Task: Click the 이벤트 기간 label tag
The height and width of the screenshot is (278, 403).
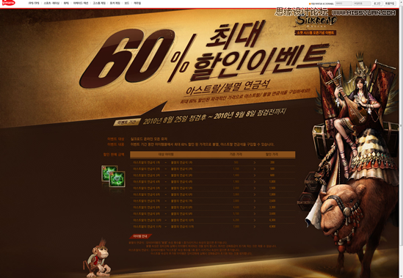Action: click(x=127, y=122)
